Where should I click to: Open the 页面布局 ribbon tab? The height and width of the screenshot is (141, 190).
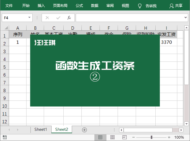[x=60, y=6]
